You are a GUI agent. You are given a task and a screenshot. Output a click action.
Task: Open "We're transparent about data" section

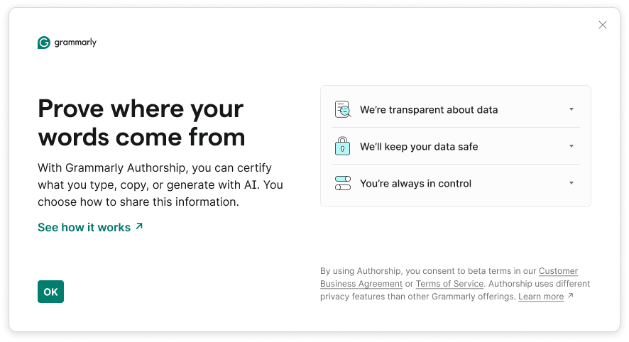click(x=429, y=110)
